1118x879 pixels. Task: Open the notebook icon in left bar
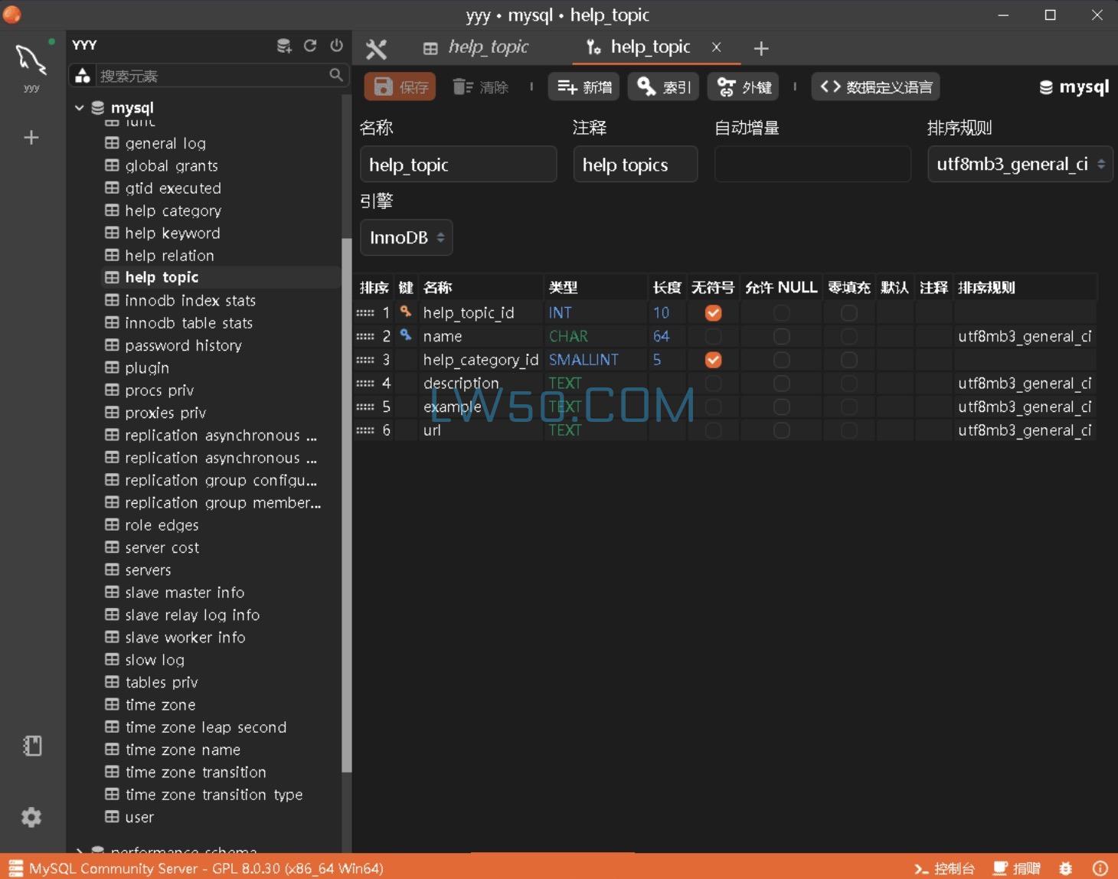[x=31, y=746]
